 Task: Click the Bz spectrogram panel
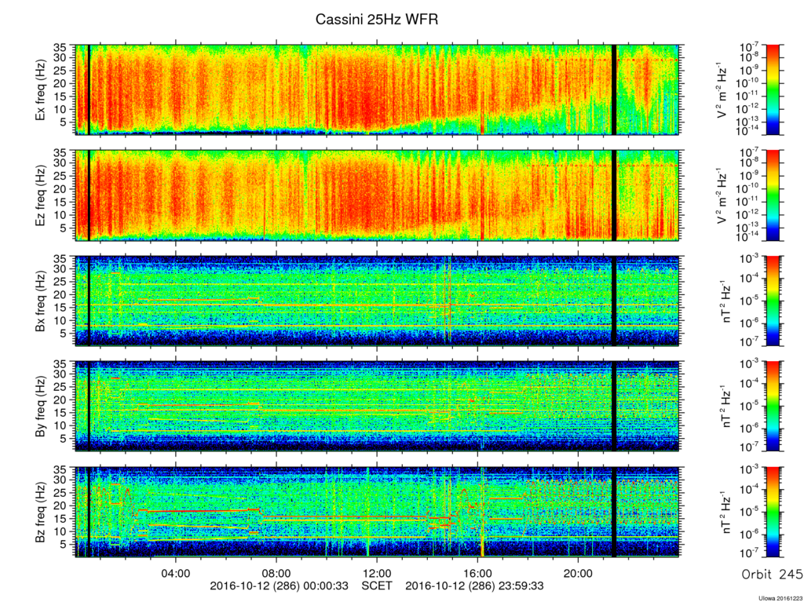click(378, 512)
